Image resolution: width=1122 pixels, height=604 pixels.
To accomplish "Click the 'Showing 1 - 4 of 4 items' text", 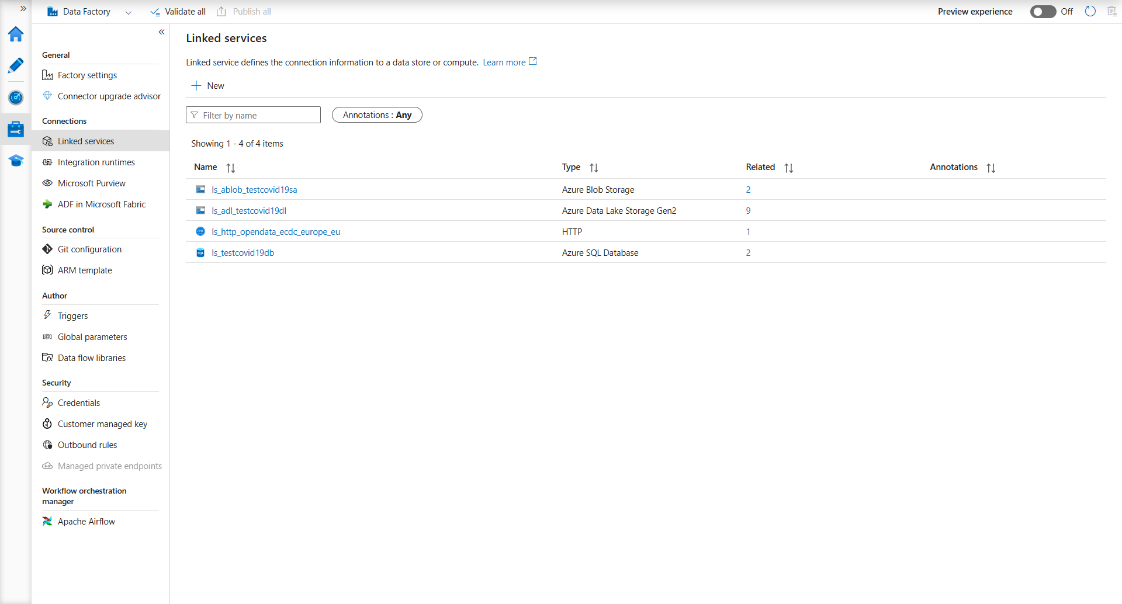I will pyautogui.click(x=237, y=144).
